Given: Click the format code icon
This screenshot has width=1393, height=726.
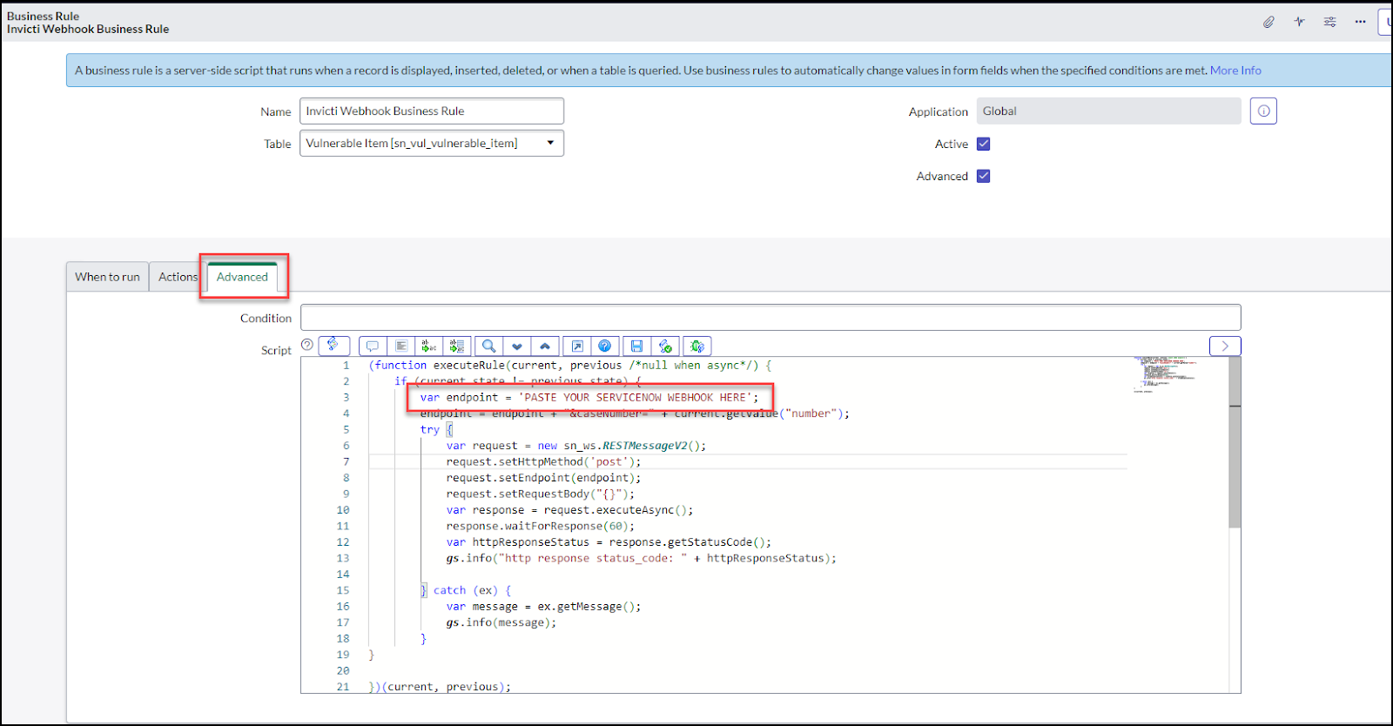Looking at the screenshot, I should 400,346.
